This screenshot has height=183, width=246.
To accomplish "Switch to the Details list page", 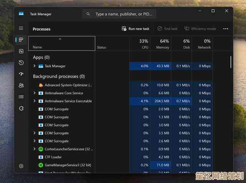I will (21, 97).
